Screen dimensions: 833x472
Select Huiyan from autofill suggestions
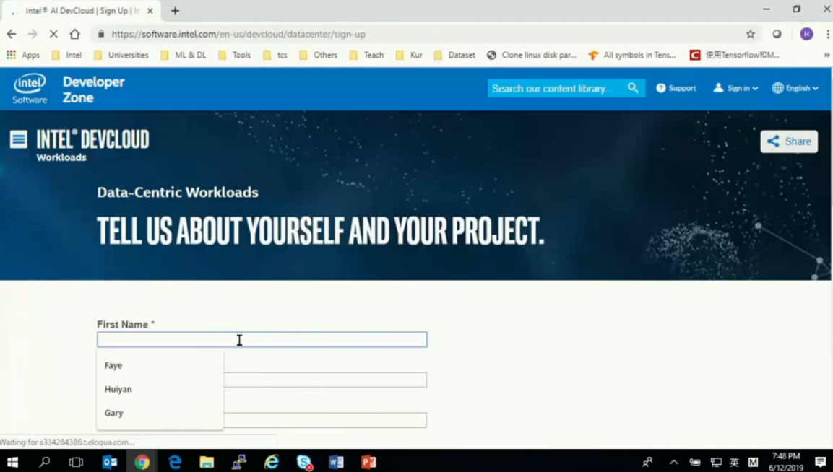(160, 389)
